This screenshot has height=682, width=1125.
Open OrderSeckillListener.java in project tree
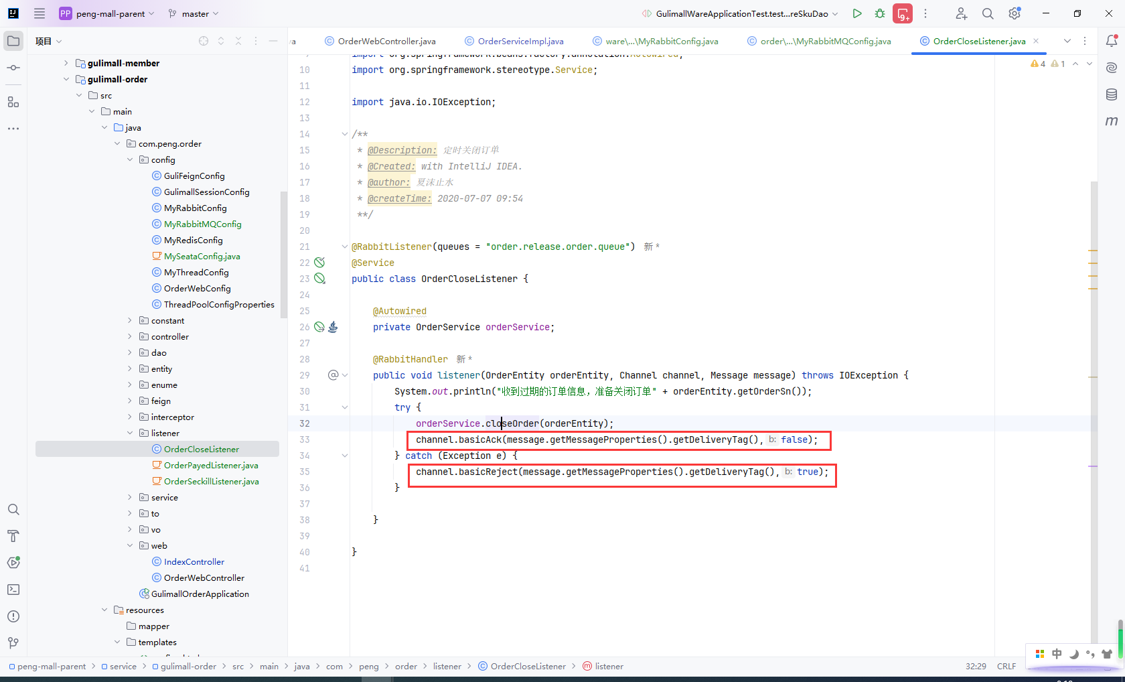[x=212, y=481]
